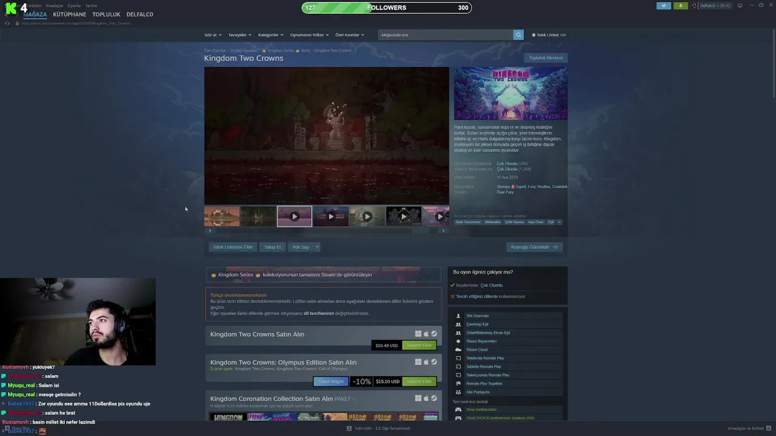Click the SteamOS icon for Kingdom Two Crowns
Image resolution: width=776 pixels, height=436 pixels.
coord(434,334)
